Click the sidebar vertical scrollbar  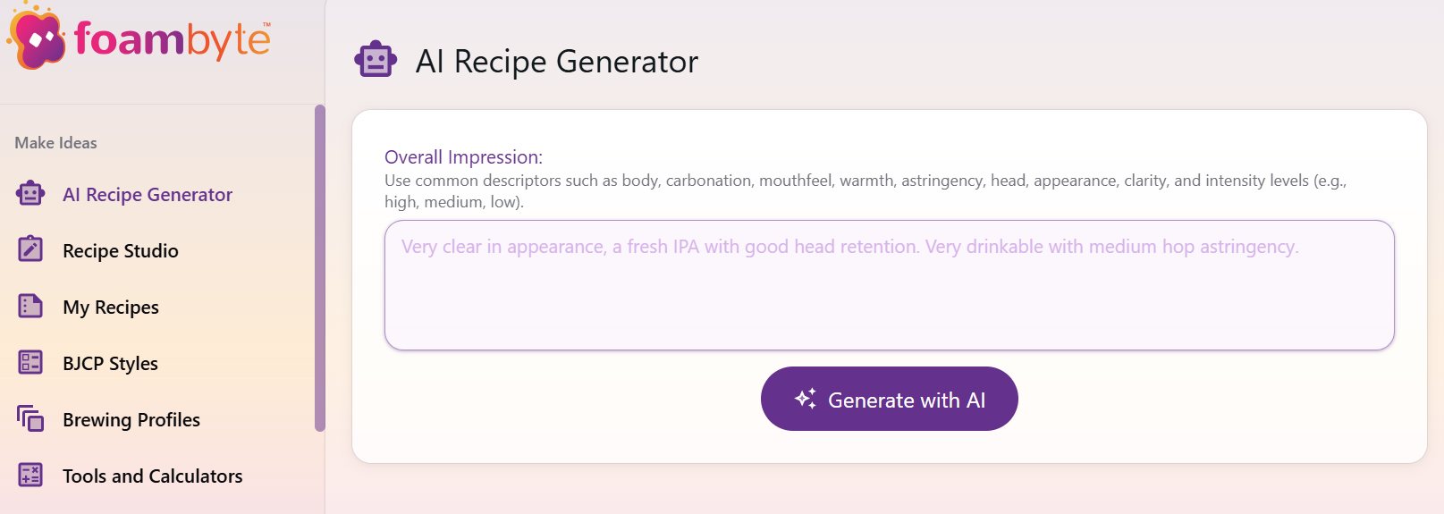[320, 268]
